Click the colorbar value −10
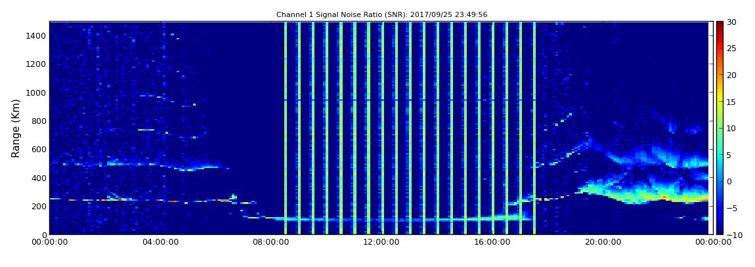Viewport: 755px width, 267px height. point(733,234)
